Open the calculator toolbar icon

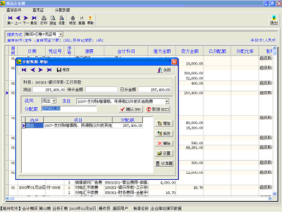pos(82,20)
